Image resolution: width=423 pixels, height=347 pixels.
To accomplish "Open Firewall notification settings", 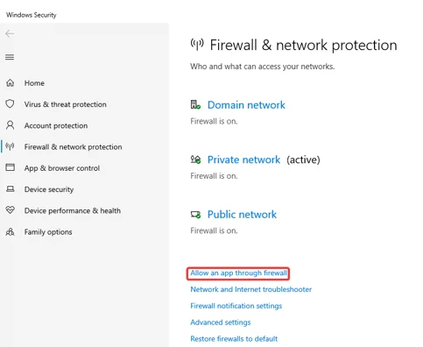I will tap(236, 306).
